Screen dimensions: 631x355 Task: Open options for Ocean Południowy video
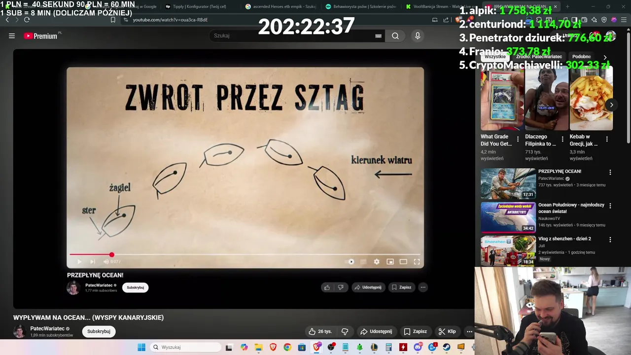(610, 206)
